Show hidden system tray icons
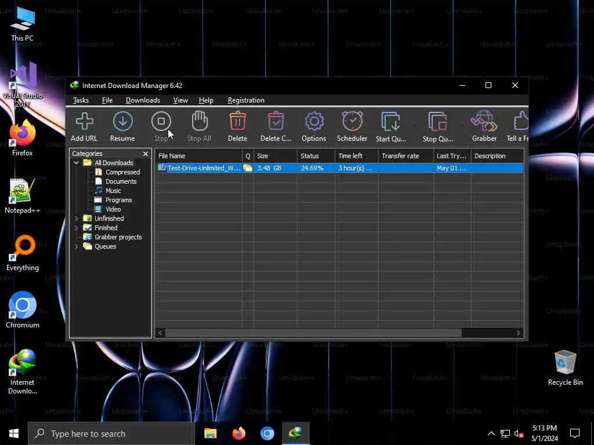Image resolution: width=594 pixels, height=445 pixels. pos(491,433)
